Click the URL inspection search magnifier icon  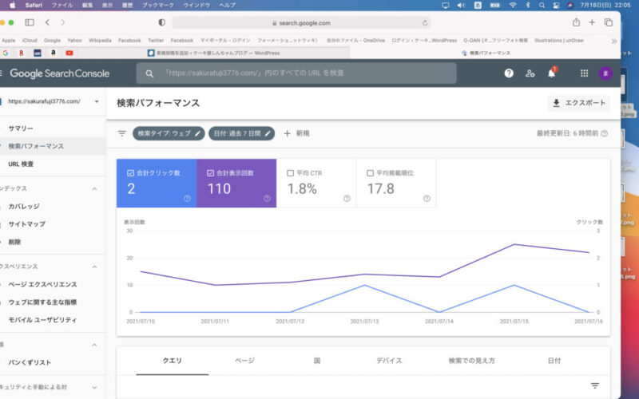click(x=149, y=73)
